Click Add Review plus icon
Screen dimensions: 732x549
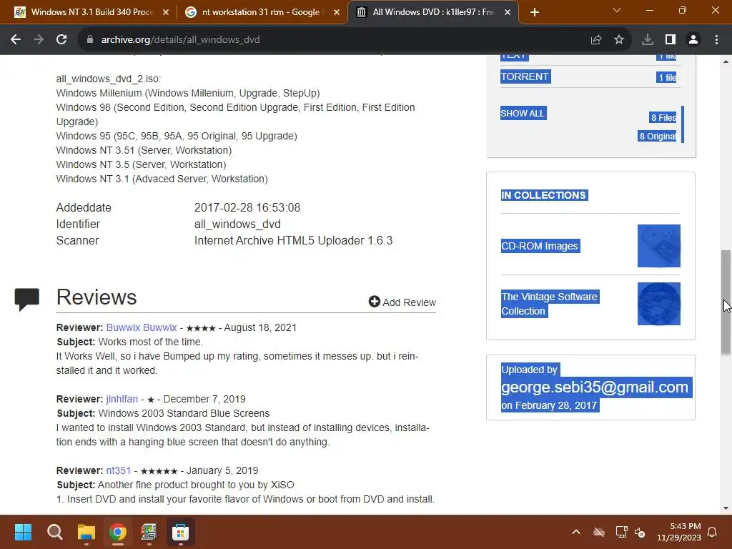click(374, 302)
